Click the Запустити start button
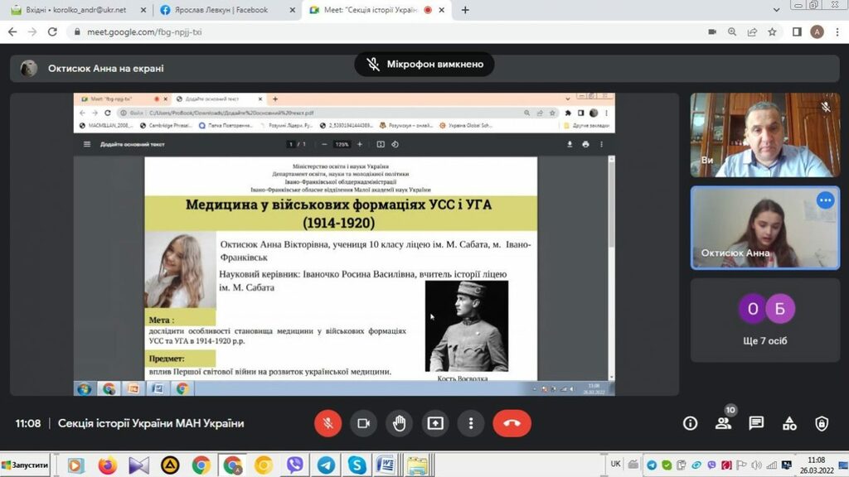Viewport: 849px width, 477px height. [25, 465]
